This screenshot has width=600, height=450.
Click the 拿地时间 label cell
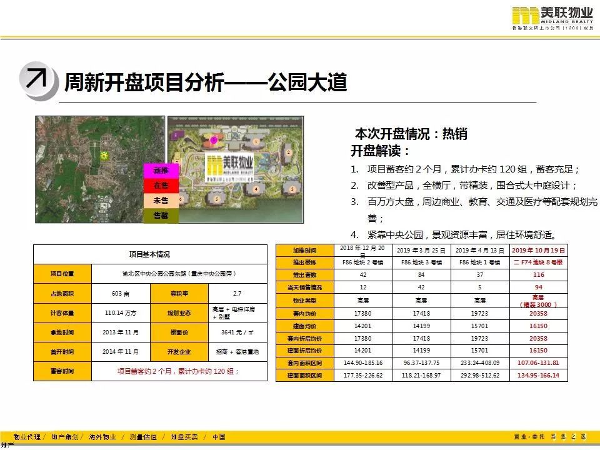click(x=62, y=332)
